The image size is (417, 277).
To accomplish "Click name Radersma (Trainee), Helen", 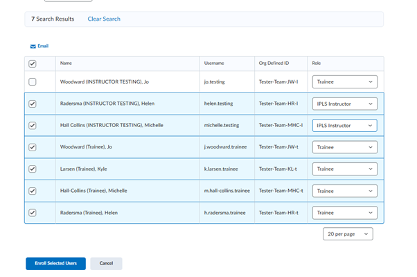I will 89,213.
